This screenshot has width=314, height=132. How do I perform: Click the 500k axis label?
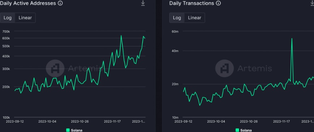click(x=6, y=46)
